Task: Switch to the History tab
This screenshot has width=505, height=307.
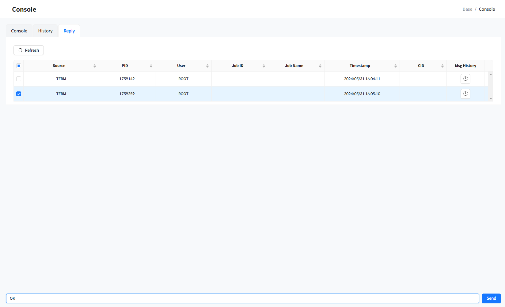Action: [45, 31]
